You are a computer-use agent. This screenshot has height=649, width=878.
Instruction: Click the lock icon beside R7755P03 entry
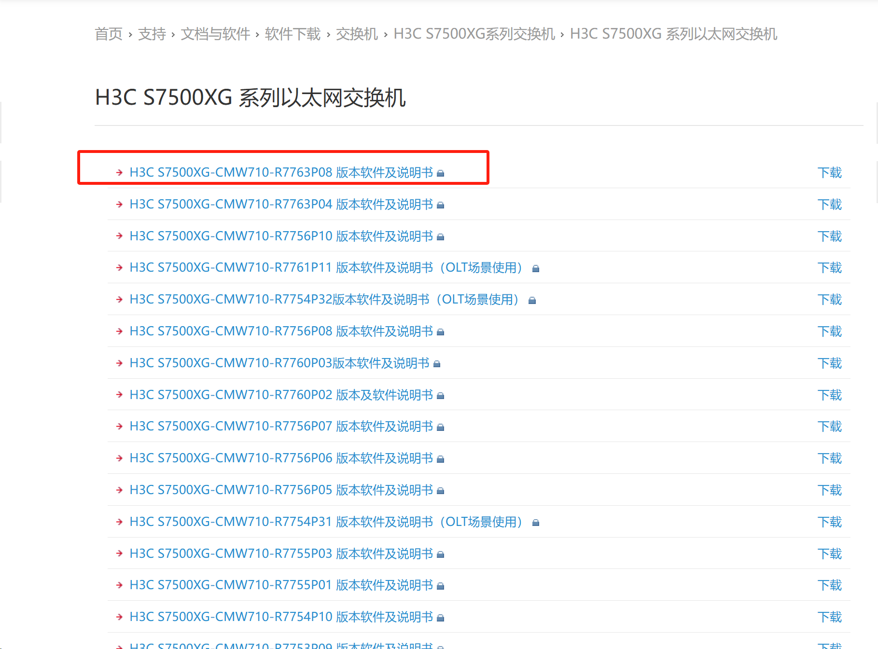point(440,554)
